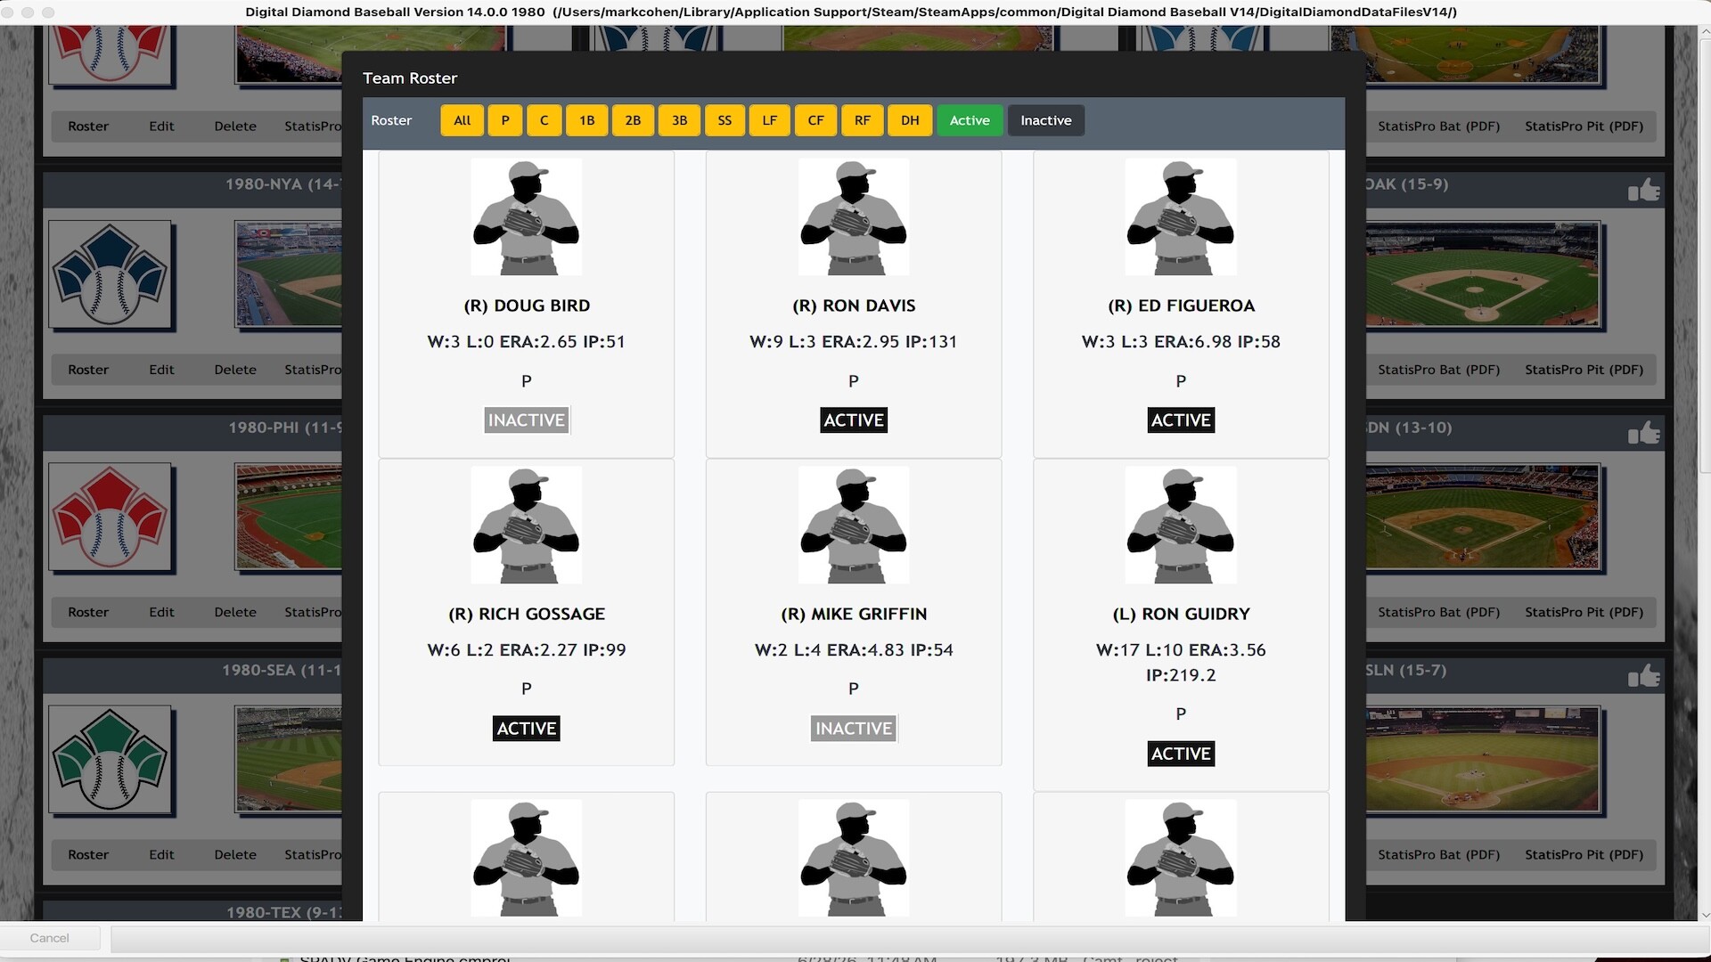This screenshot has width=1711, height=962.
Task: Click the 1980-PHI team red logo
Action: click(x=111, y=518)
